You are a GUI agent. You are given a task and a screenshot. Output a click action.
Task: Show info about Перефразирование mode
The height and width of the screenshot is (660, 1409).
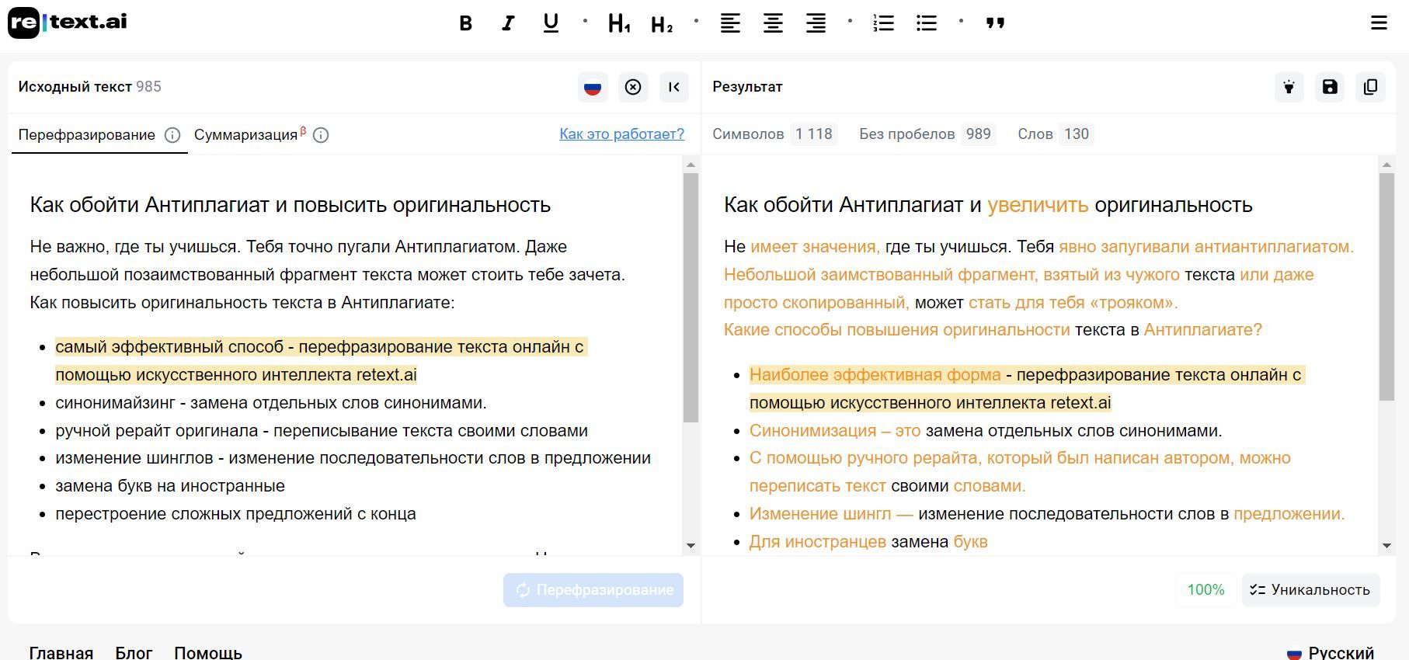[x=172, y=135]
